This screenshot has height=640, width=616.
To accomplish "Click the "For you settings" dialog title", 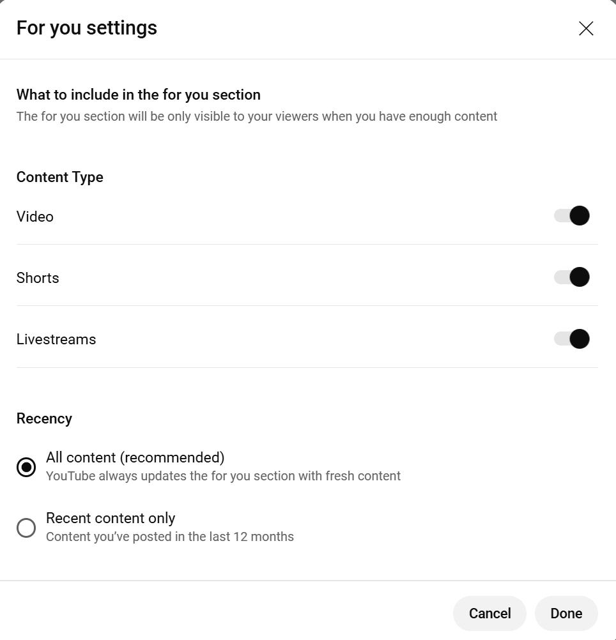I will (87, 28).
